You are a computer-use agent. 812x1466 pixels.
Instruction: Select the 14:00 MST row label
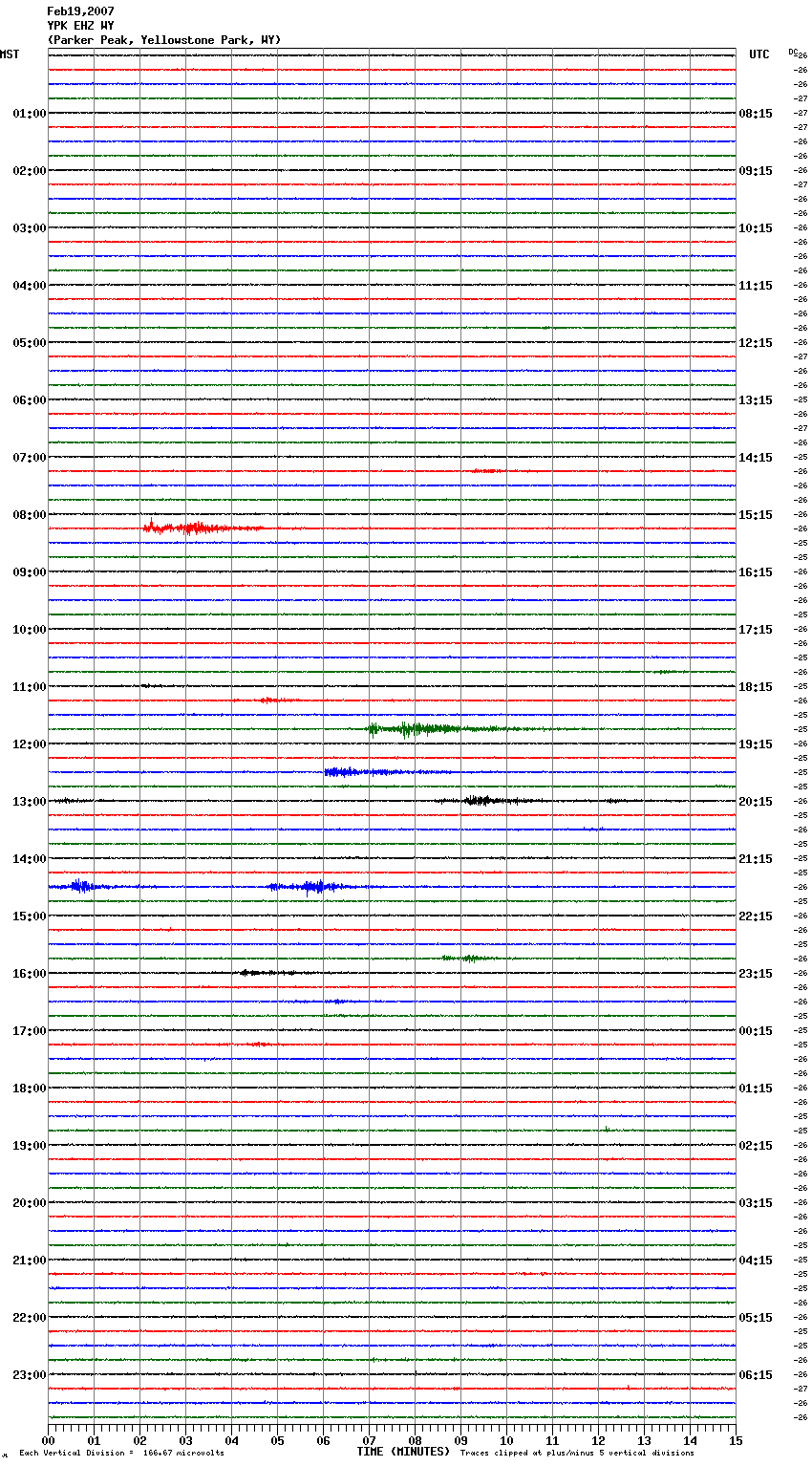pos(30,859)
